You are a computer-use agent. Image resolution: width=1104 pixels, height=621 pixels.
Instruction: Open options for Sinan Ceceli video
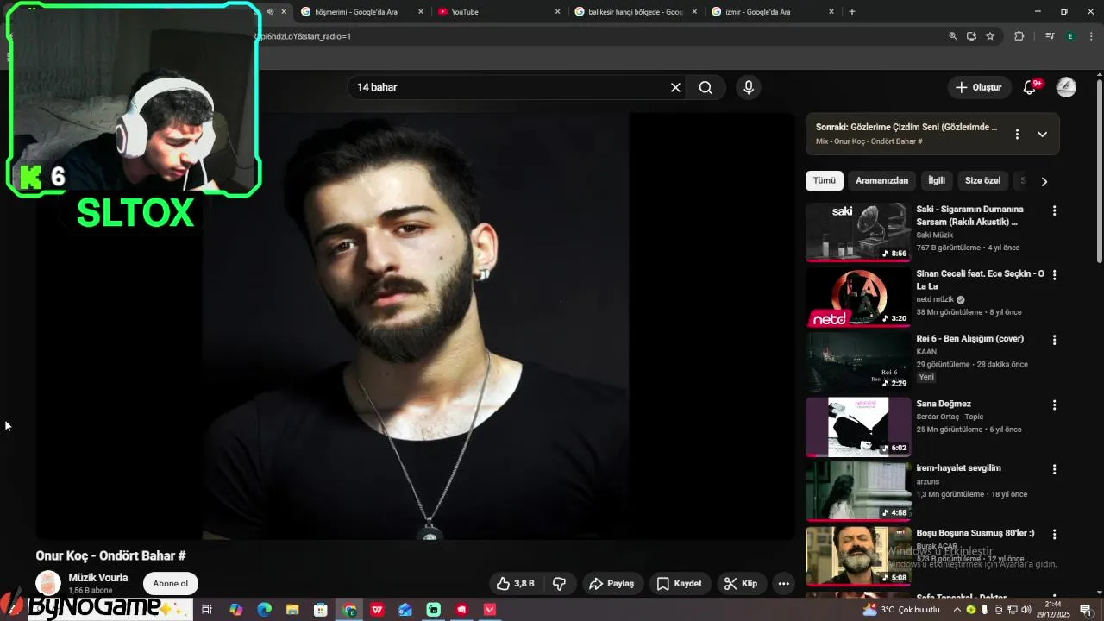tap(1054, 275)
